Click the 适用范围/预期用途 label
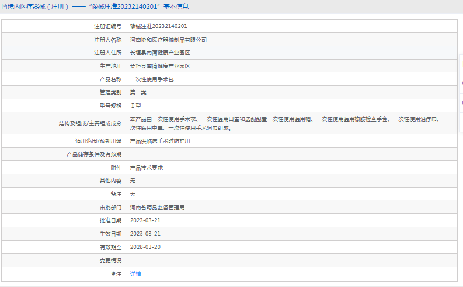 pyautogui.click(x=98, y=141)
